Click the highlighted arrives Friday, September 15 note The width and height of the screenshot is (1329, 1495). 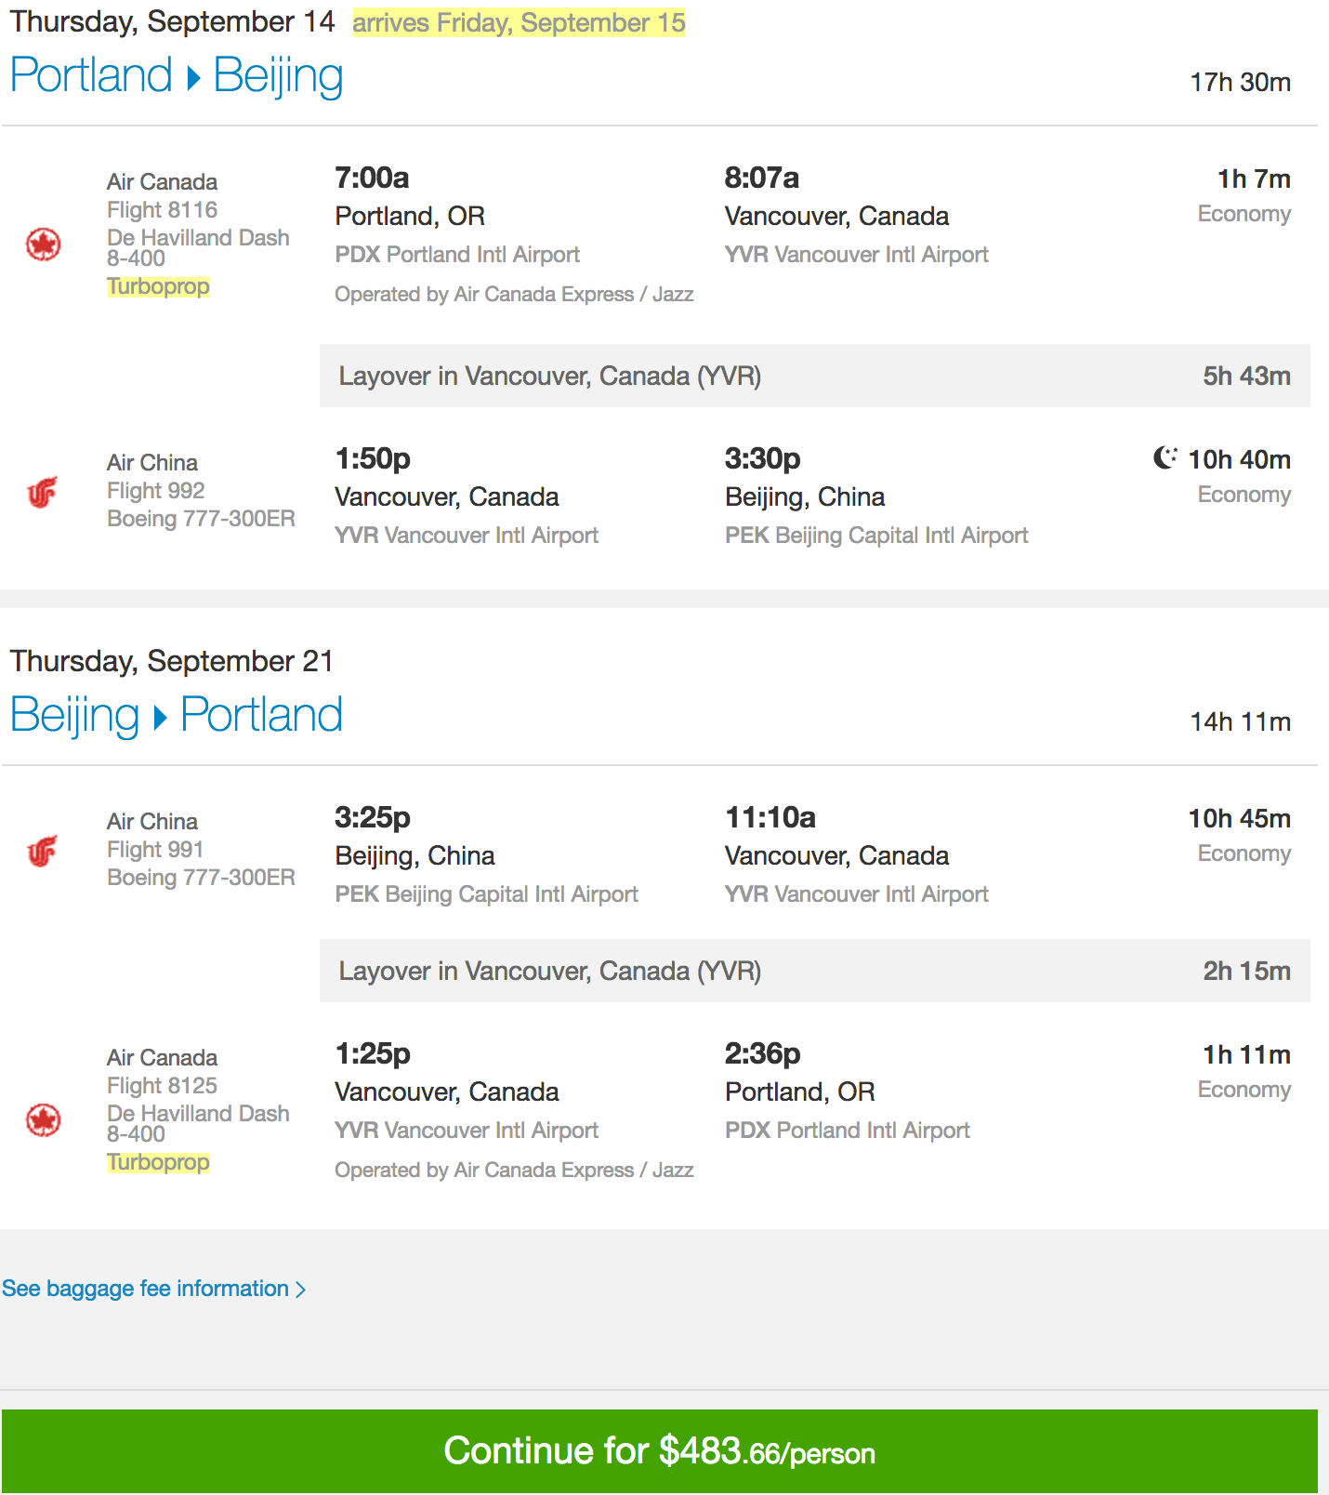(x=519, y=23)
